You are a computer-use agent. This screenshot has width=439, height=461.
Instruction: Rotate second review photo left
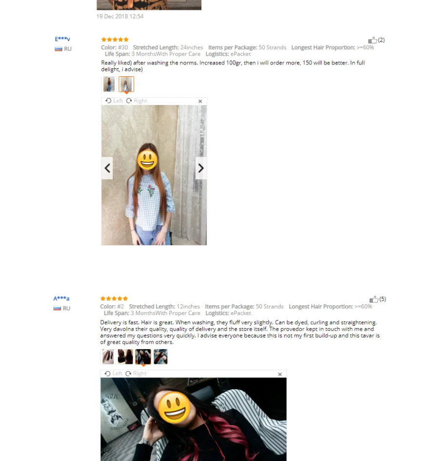[x=113, y=374]
